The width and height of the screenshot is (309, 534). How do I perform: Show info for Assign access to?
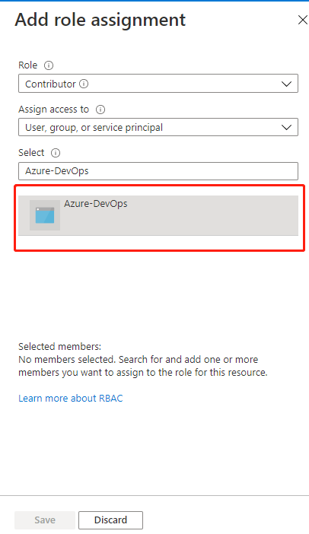[100, 110]
